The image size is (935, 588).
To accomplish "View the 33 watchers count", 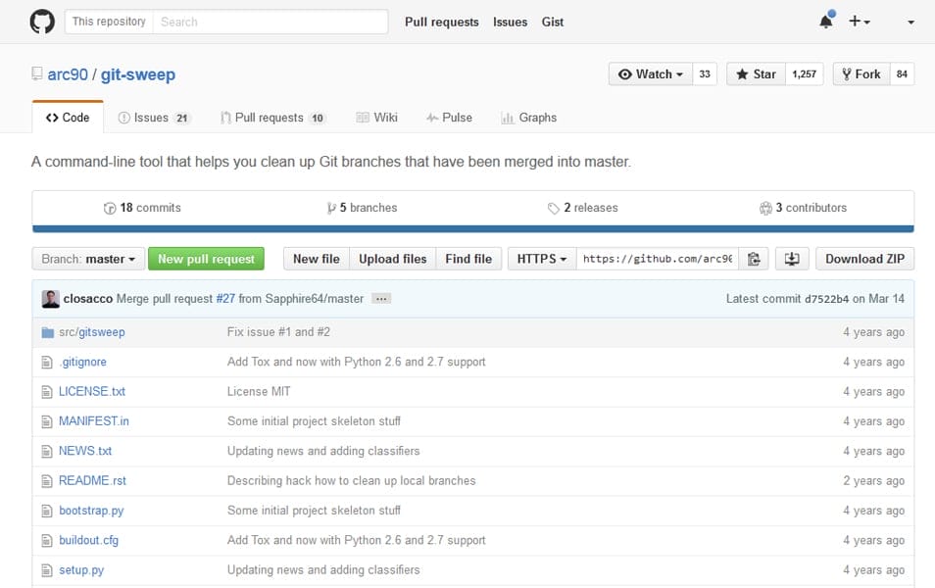I will pos(705,73).
